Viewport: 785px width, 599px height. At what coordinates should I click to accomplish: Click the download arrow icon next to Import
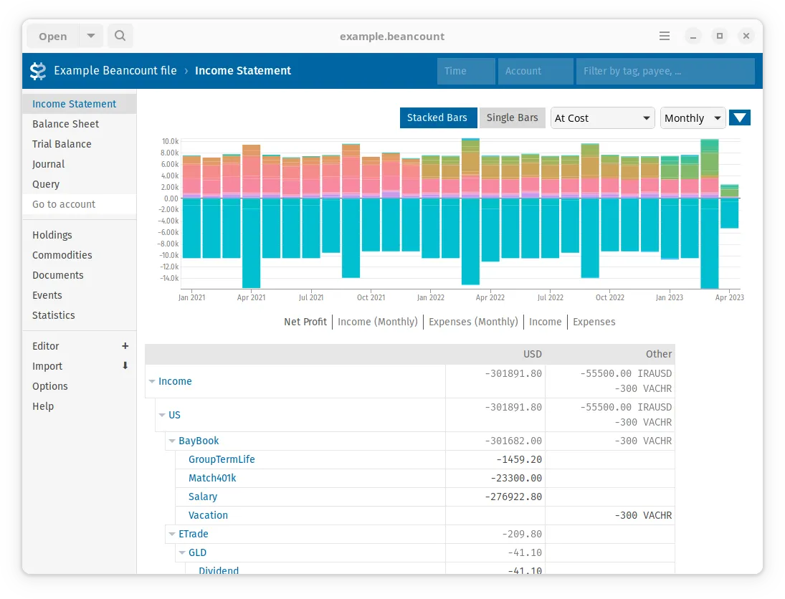coord(125,366)
